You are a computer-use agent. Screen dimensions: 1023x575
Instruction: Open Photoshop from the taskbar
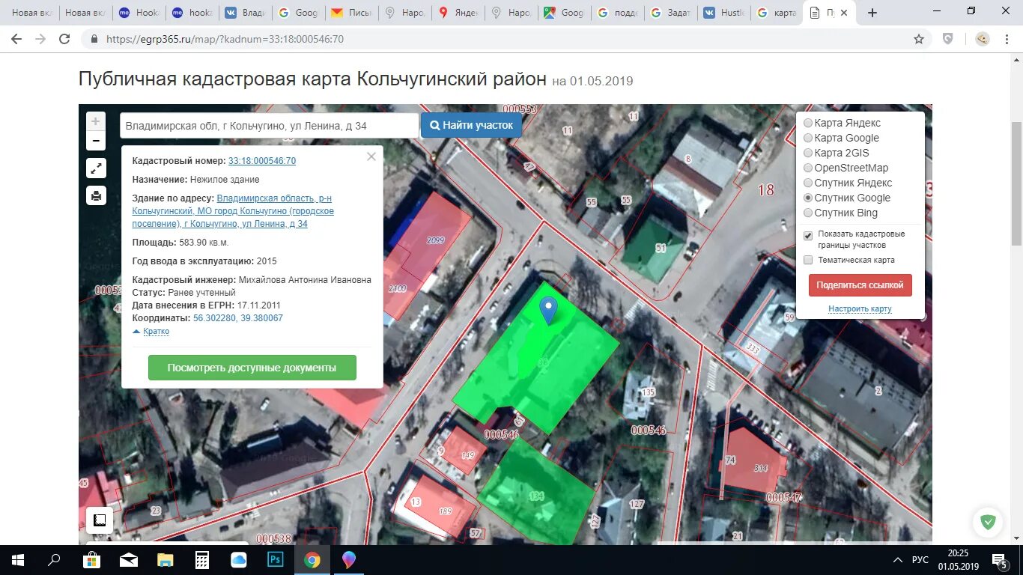pyautogui.click(x=275, y=559)
